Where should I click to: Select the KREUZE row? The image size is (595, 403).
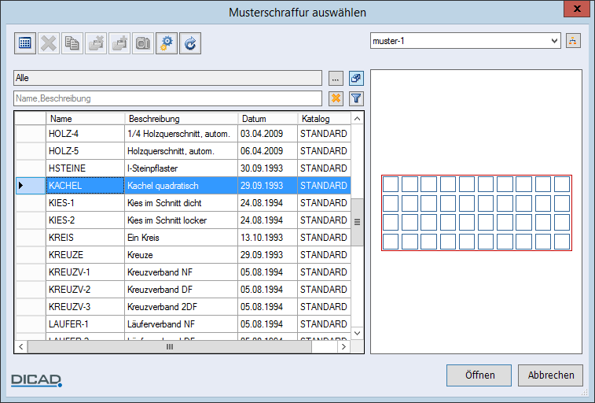183,255
